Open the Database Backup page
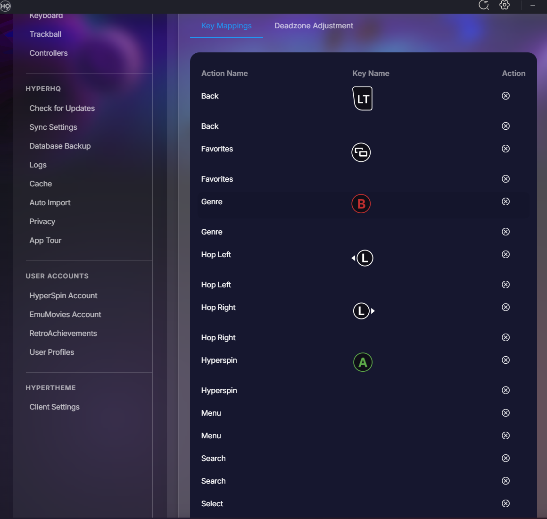This screenshot has width=547, height=519. coord(60,146)
